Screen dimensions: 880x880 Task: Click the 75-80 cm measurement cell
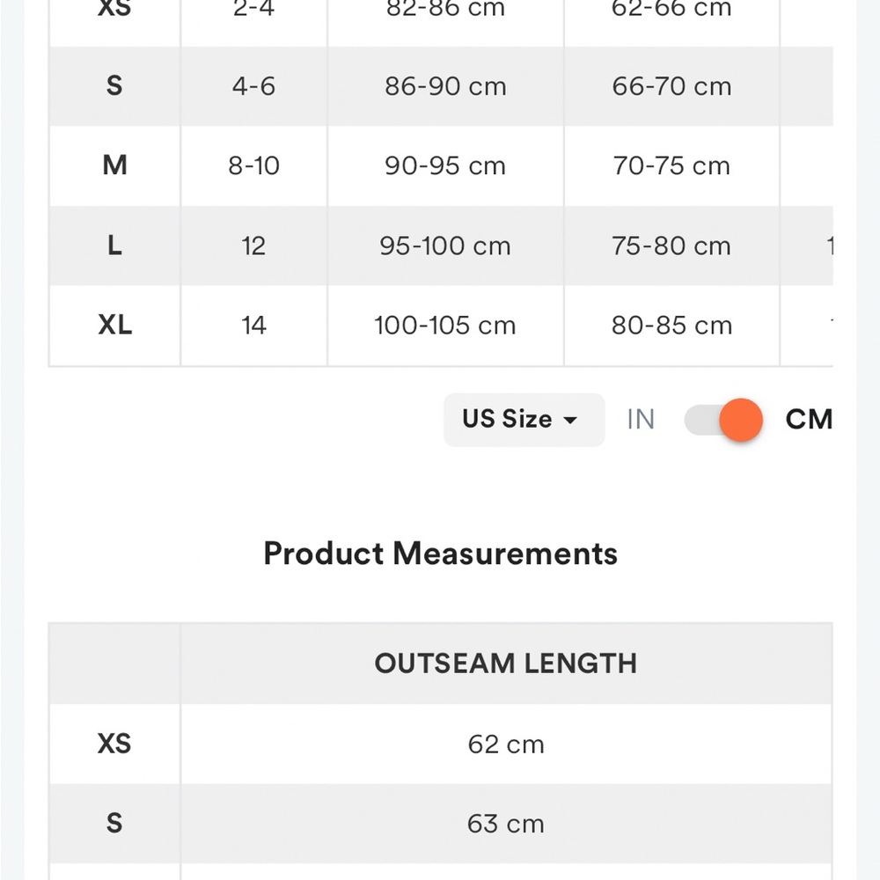[x=671, y=246]
